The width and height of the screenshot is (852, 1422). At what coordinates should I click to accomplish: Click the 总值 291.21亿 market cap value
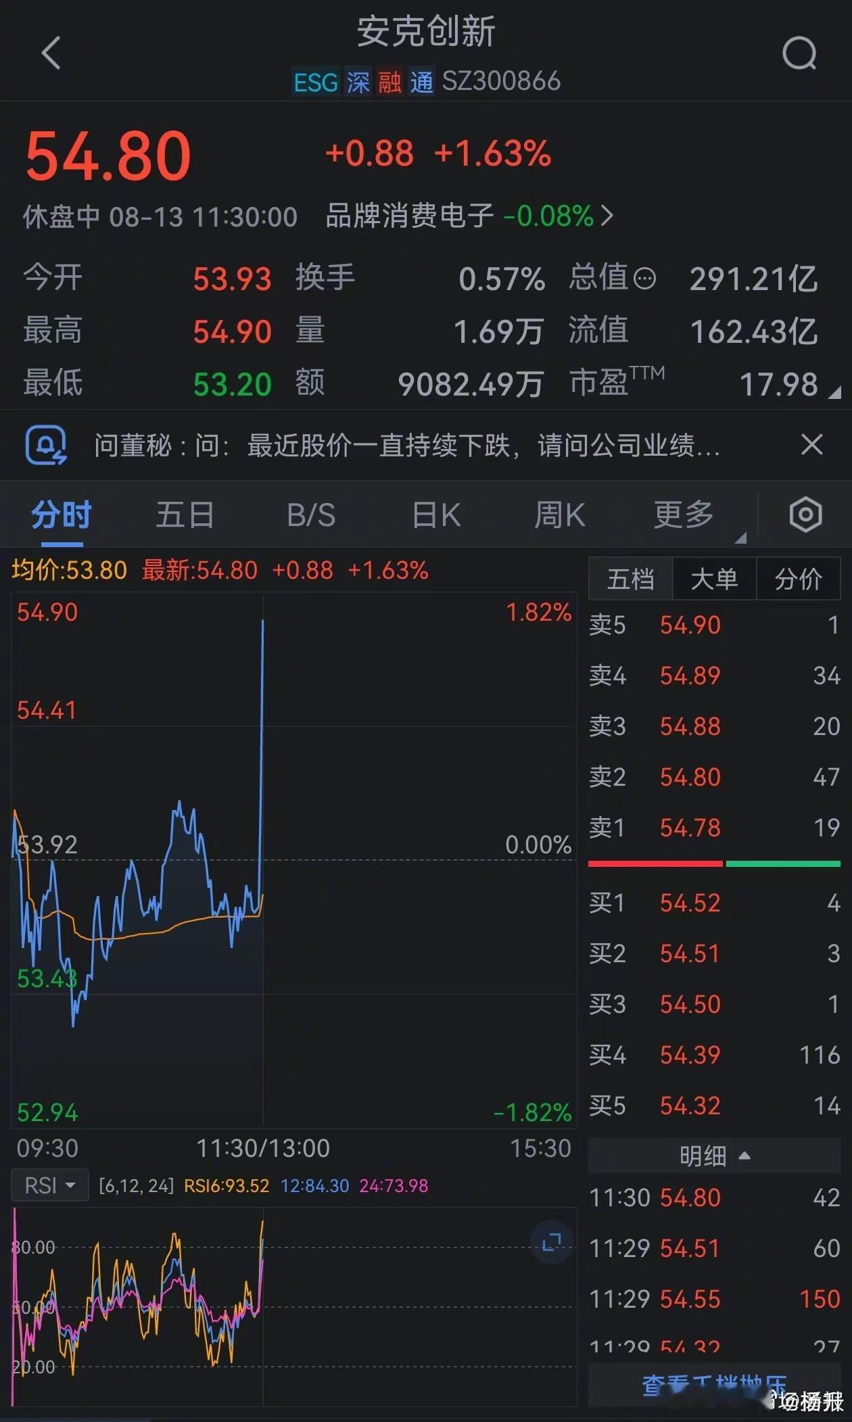click(x=753, y=279)
